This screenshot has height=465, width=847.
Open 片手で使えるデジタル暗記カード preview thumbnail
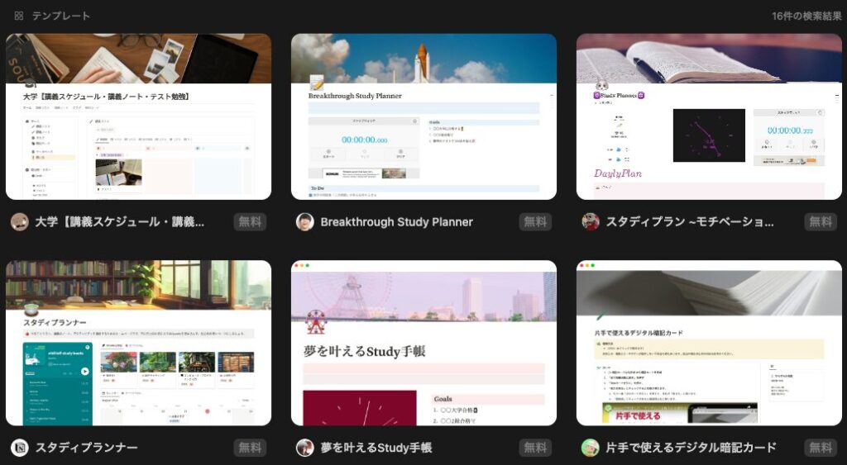coord(709,343)
